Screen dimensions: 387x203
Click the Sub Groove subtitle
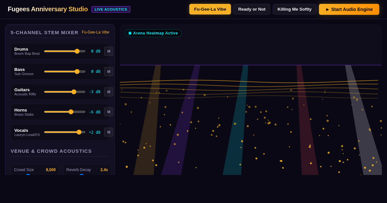tap(24, 74)
